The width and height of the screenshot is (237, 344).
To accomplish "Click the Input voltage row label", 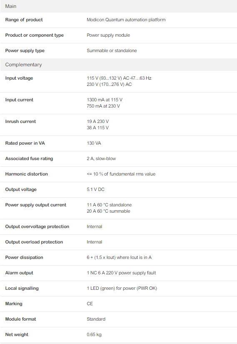I will [x=19, y=78].
